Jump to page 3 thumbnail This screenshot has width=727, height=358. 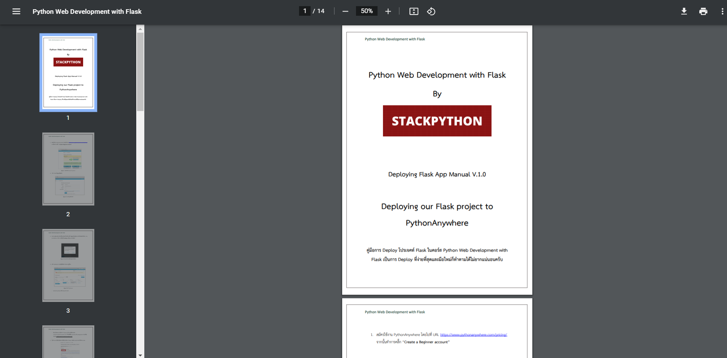coord(68,265)
